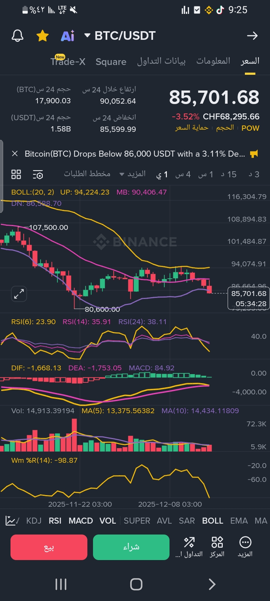The width and height of the screenshot is (270, 601).
Task: Open the بيانات التداول tab
Action: tap(161, 61)
